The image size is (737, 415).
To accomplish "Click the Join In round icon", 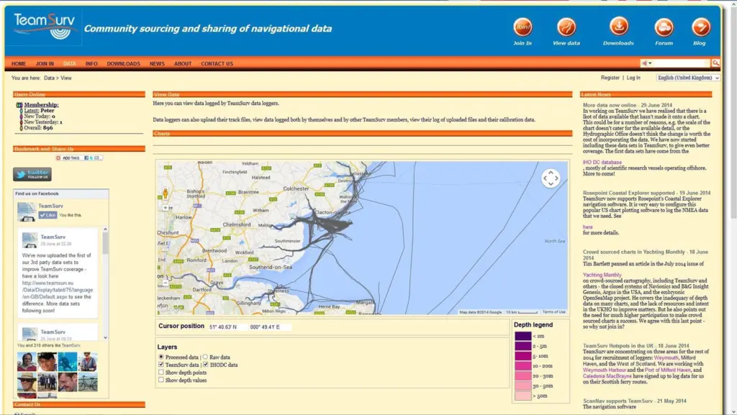I will click(523, 27).
